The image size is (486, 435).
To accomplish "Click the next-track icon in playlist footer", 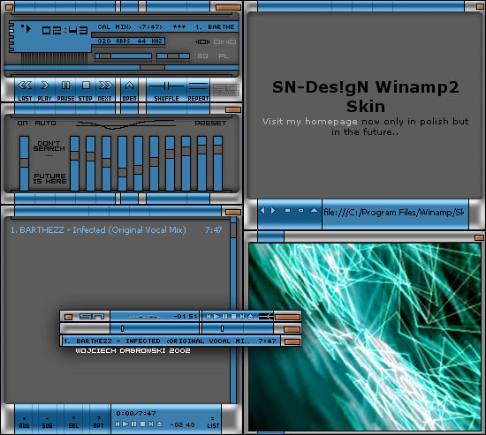I will pos(151,424).
